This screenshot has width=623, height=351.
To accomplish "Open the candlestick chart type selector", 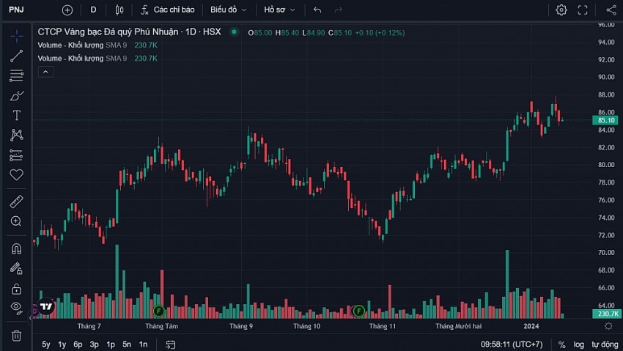I will point(119,10).
